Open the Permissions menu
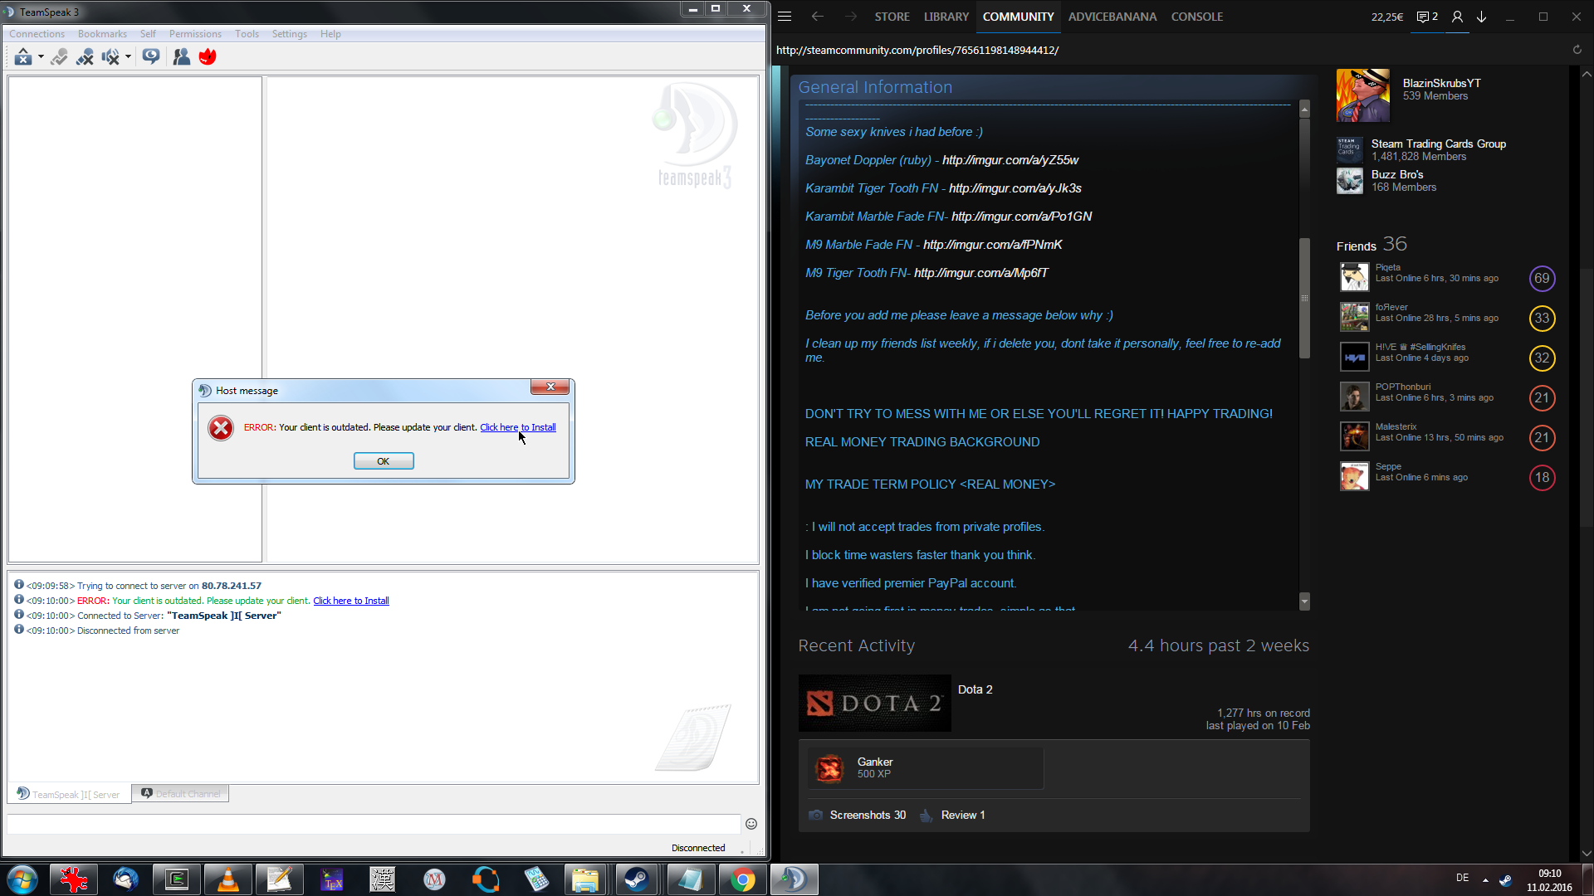The image size is (1594, 896). [195, 34]
